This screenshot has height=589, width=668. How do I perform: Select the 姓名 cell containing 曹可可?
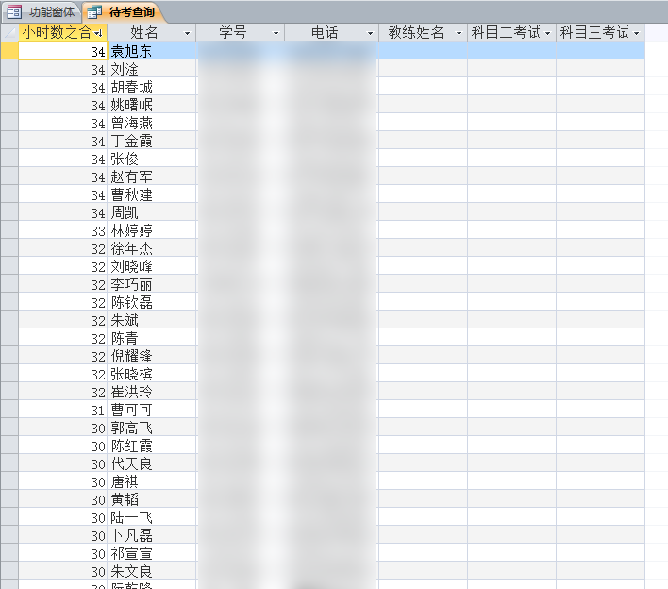tap(151, 410)
